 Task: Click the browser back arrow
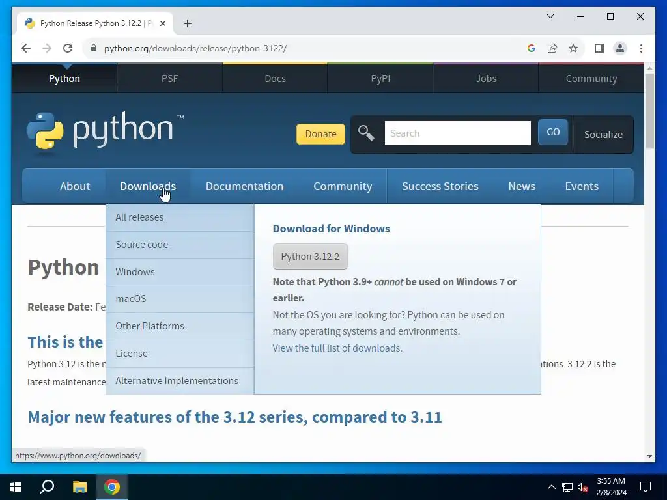tap(26, 48)
